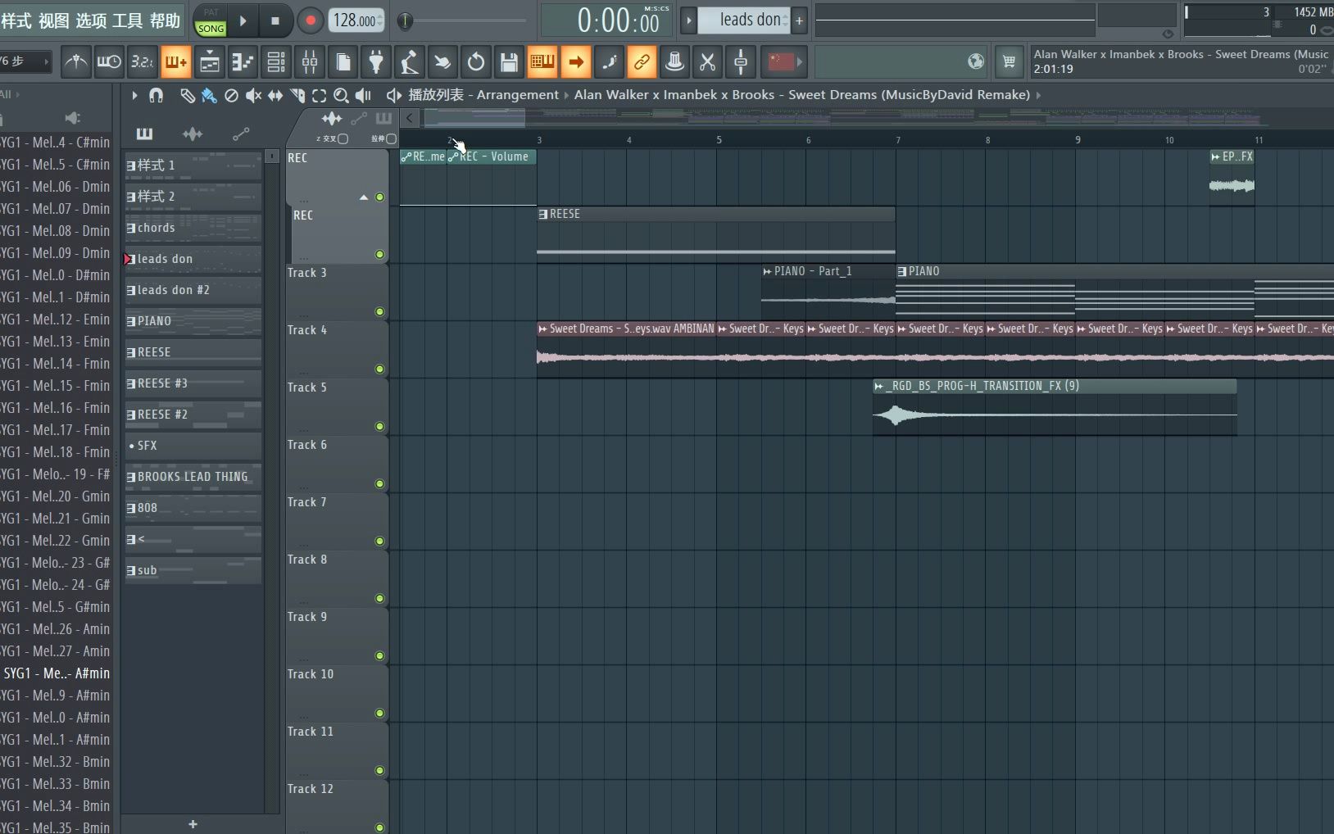Open the 帮助 menu
Viewport: 1334px width, 834px height.
pyautogui.click(x=165, y=21)
